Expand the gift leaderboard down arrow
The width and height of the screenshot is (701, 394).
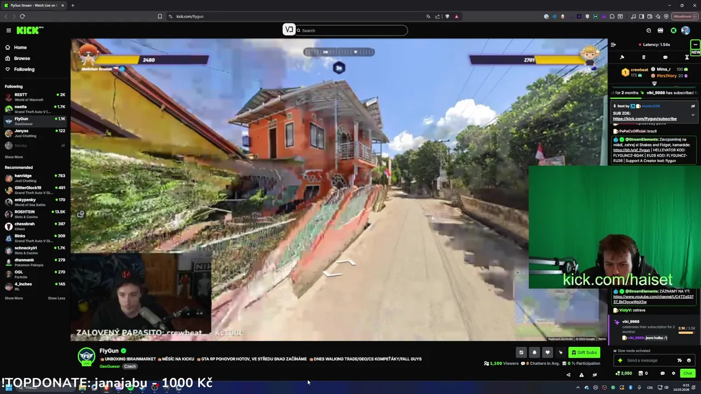coord(654,84)
